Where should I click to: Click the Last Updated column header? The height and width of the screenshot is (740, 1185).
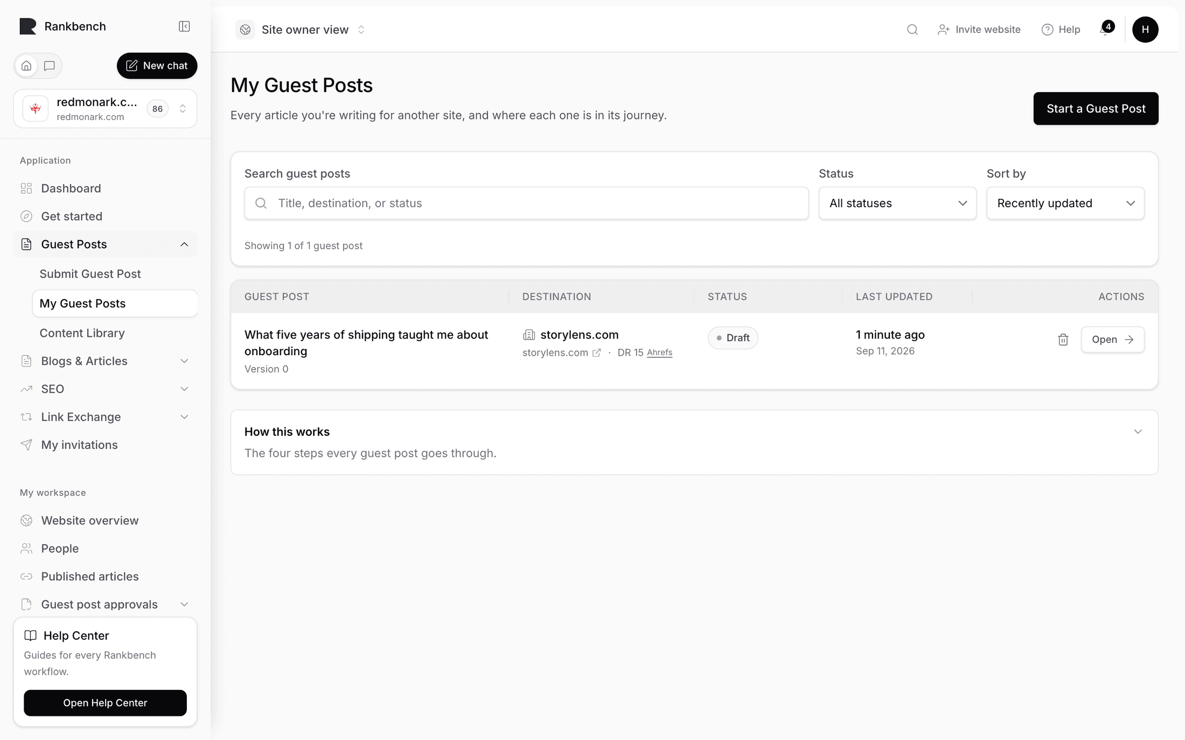[x=894, y=297]
